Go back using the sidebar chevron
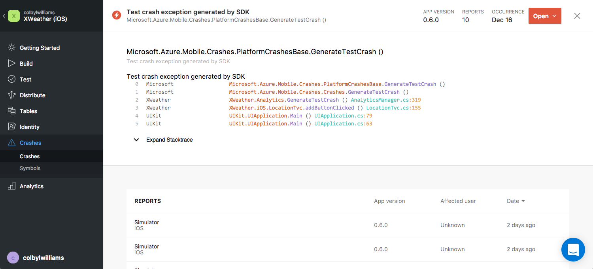This screenshot has height=269, width=593. (x=4, y=16)
